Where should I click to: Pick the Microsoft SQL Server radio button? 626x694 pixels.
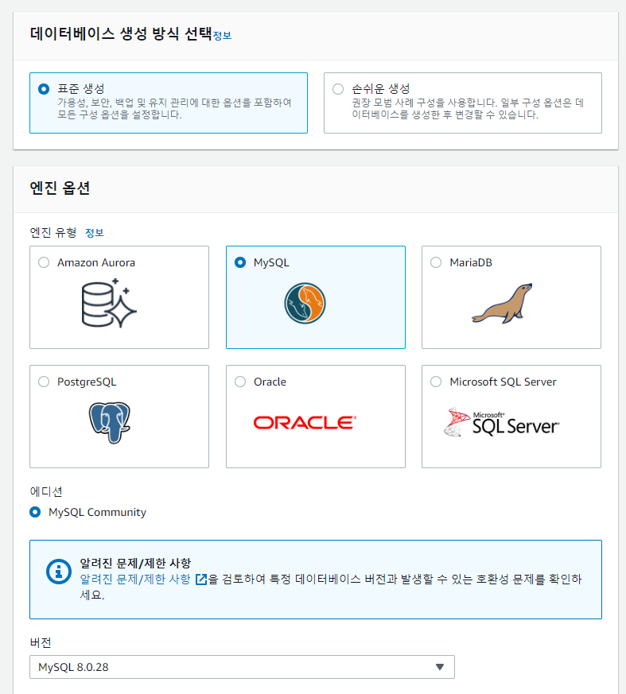point(436,382)
